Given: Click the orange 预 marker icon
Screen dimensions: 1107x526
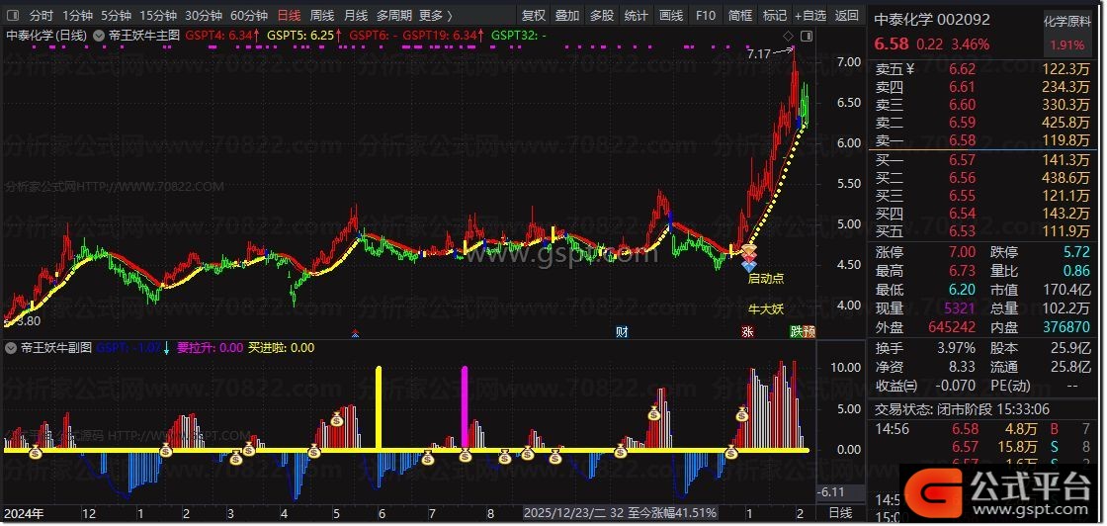Looking at the screenshot, I should (x=809, y=332).
